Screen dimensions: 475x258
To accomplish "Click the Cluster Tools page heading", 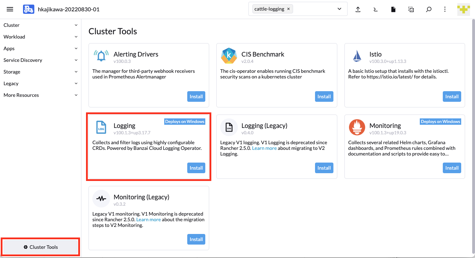I will point(113,31).
